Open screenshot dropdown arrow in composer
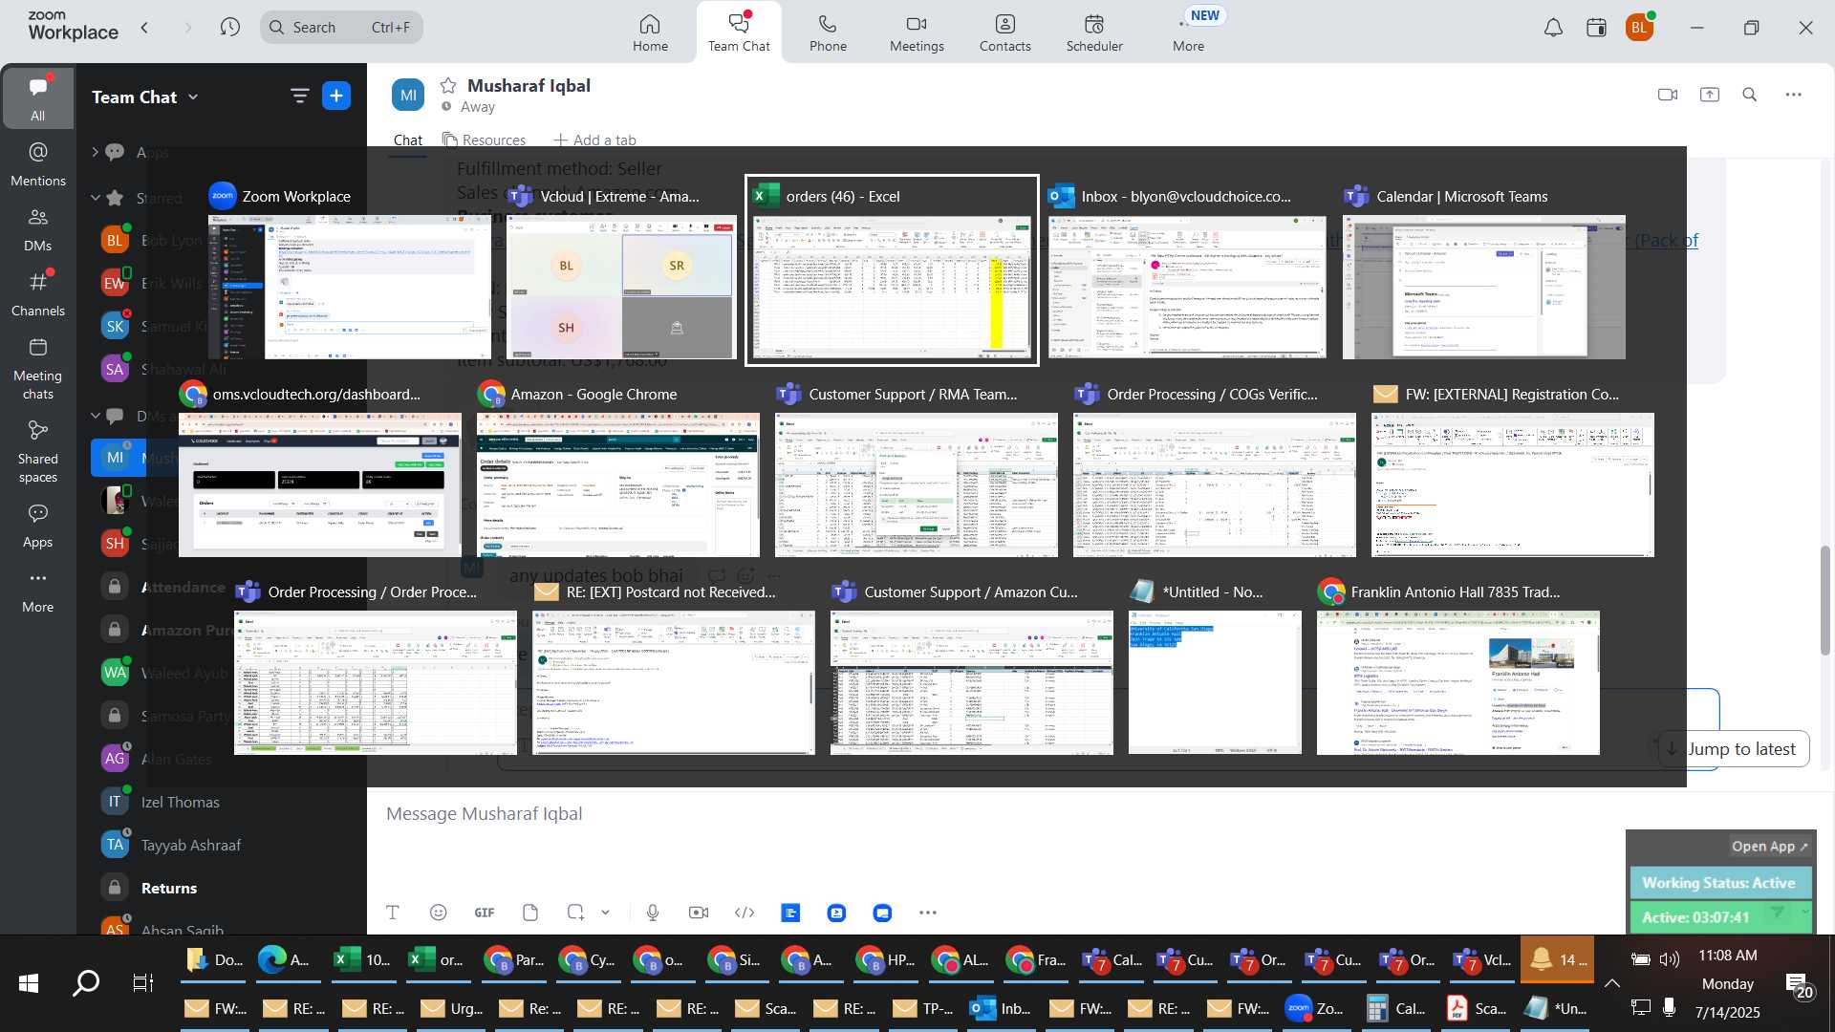The image size is (1835, 1032). tap(605, 913)
